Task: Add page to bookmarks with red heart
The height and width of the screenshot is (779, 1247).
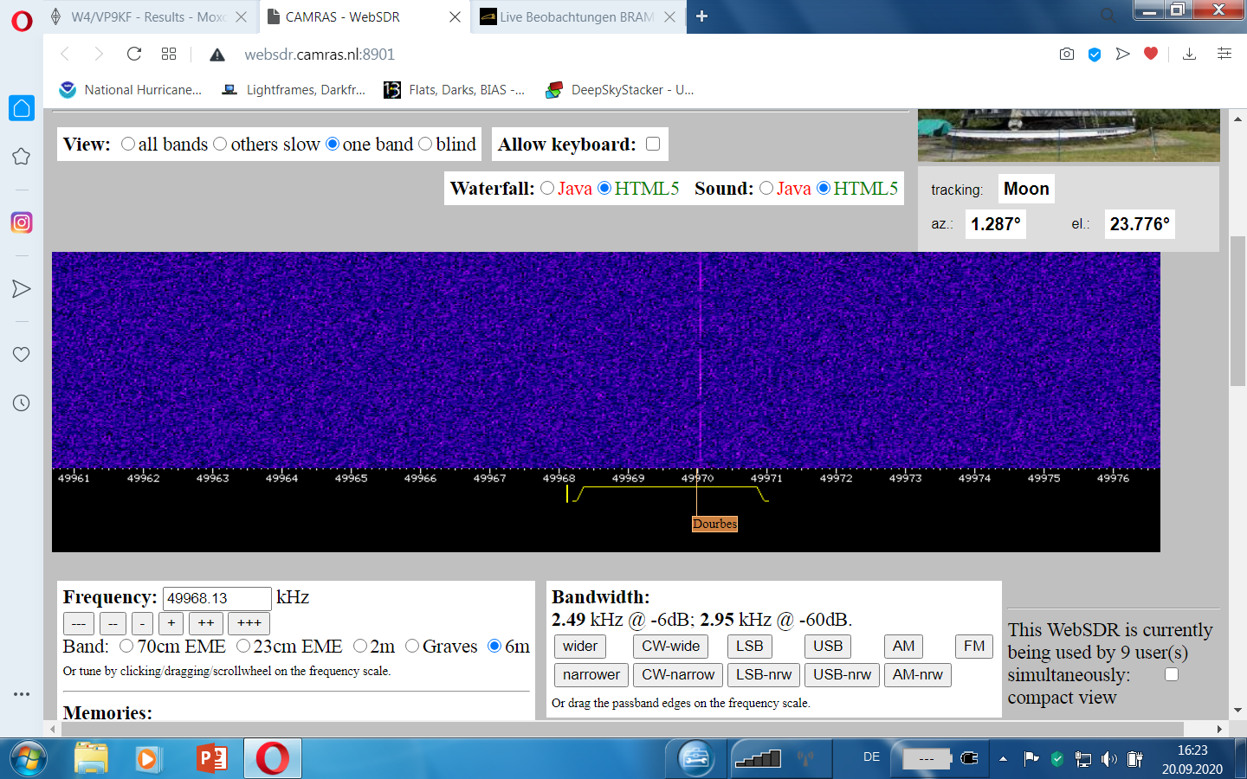Action: [1151, 54]
